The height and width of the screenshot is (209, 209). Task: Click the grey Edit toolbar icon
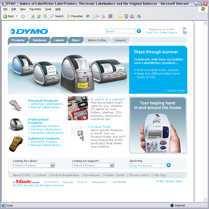coord(110,16)
